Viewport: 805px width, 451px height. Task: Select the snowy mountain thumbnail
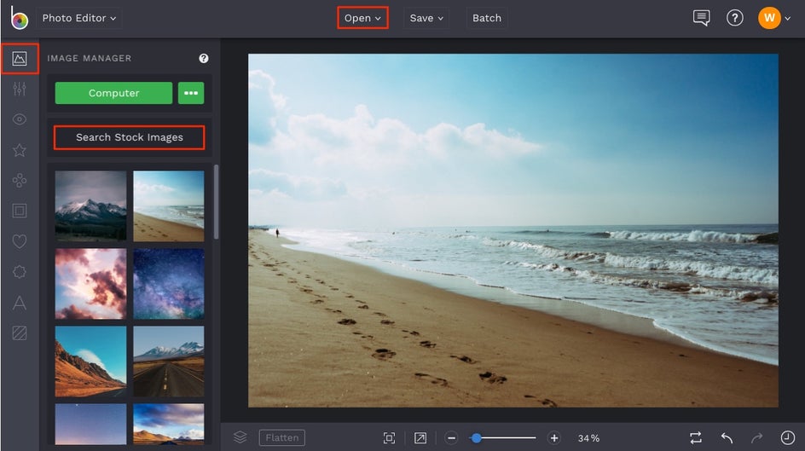(91, 206)
